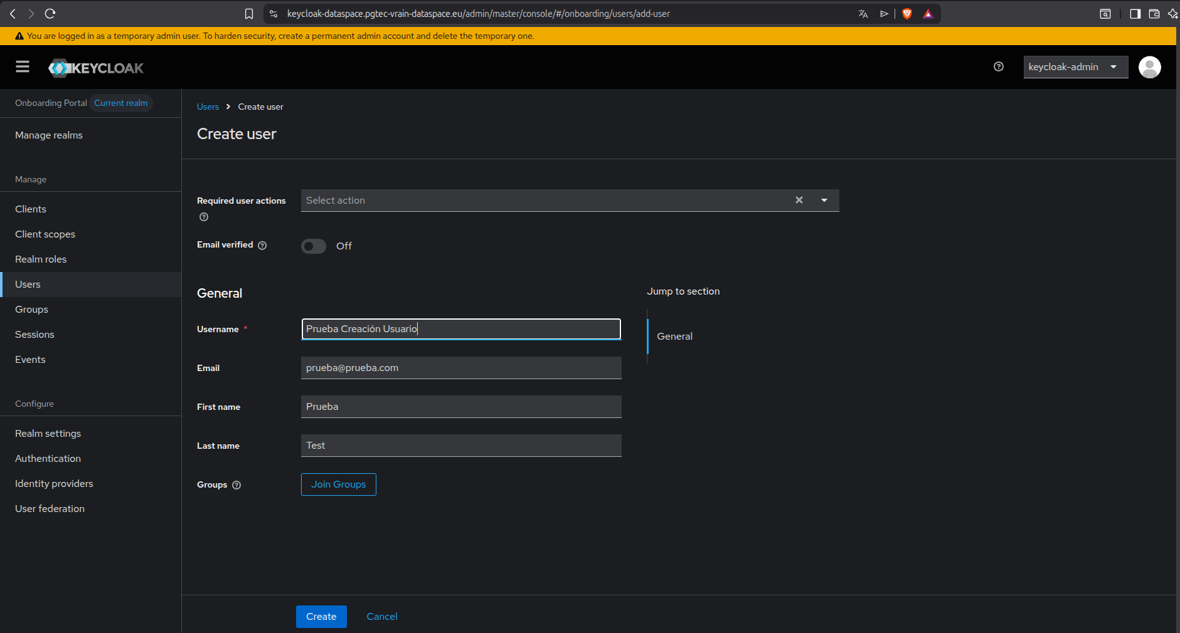The height and width of the screenshot is (633, 1180).
Task: Open the hamburger navigation menu
Action: click(x=23, y=66)
